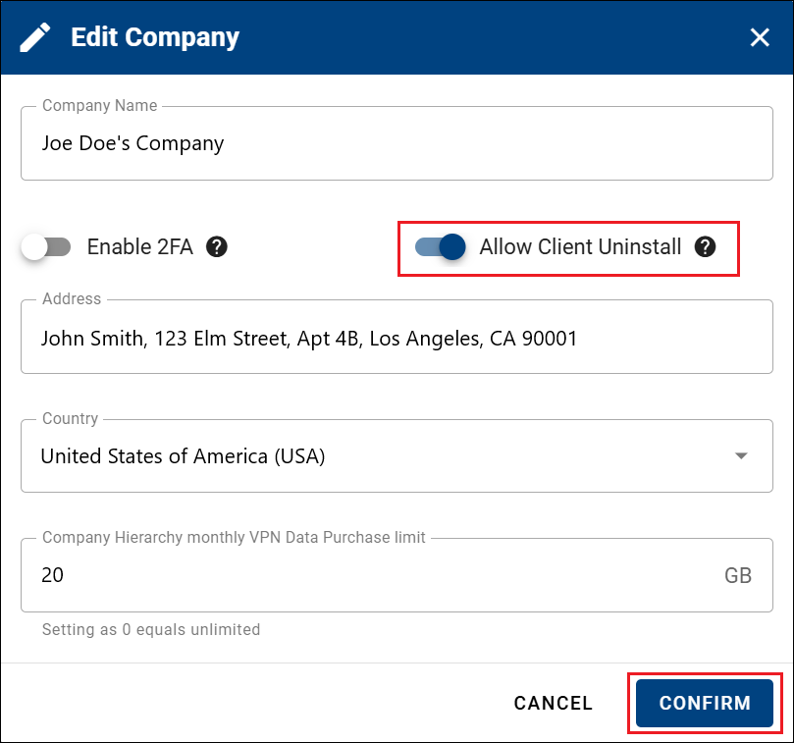Cancel editing the company
The width and height of the screenshot is (794, 743).
(x=553, y=703)
